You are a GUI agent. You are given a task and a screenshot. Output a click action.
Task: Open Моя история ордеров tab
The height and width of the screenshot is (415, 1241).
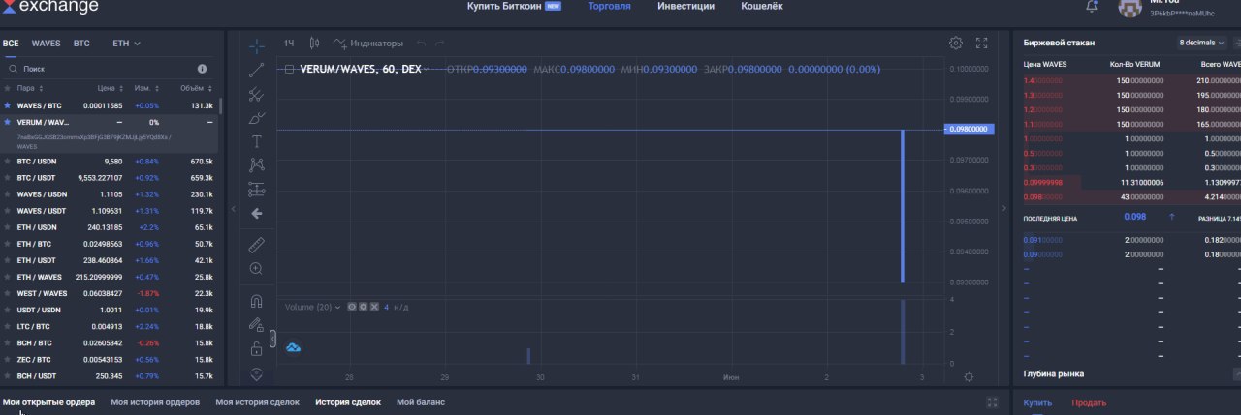click(155, 401)
